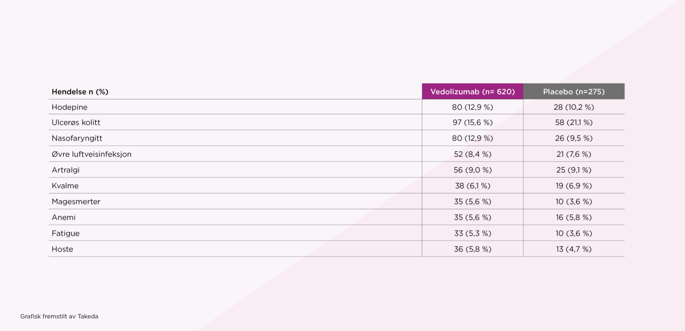The width and height of the screenshot is (685, 331).
Task: Click the 13 (4,7 %) Placebo cell
Action: click(574, 249)
